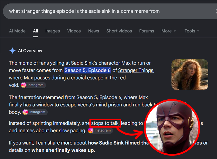This screenshot has width=217, height=159.
Task: Go to the Videos tab
Action: pyautogui.click(x=74, y=31)
